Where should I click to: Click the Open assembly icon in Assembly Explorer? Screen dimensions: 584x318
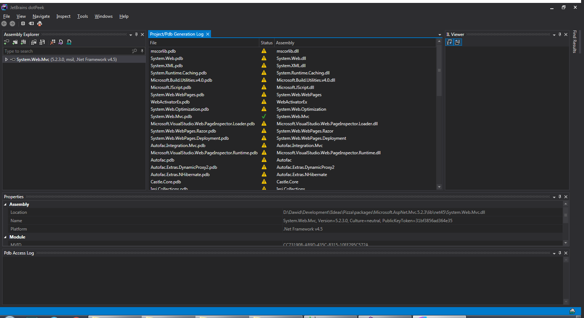7,42
